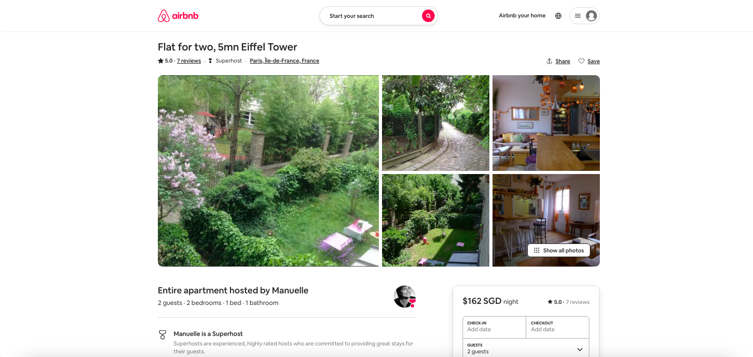Expand the Guests dropdown chevron
Viewport: 753px width, 357px height.
point(580,350)
